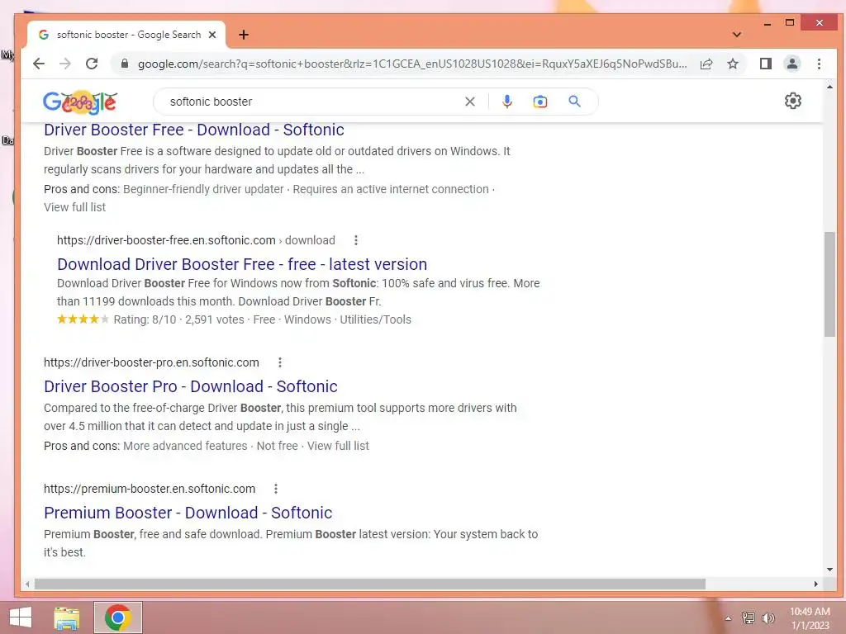Reload the current page
This screenshot has height=634, width=846.
point(92,64)
